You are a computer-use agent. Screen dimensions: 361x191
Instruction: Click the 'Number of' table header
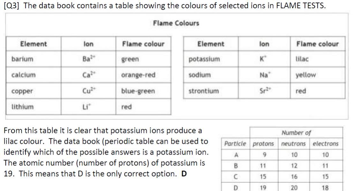pos(296,133)
